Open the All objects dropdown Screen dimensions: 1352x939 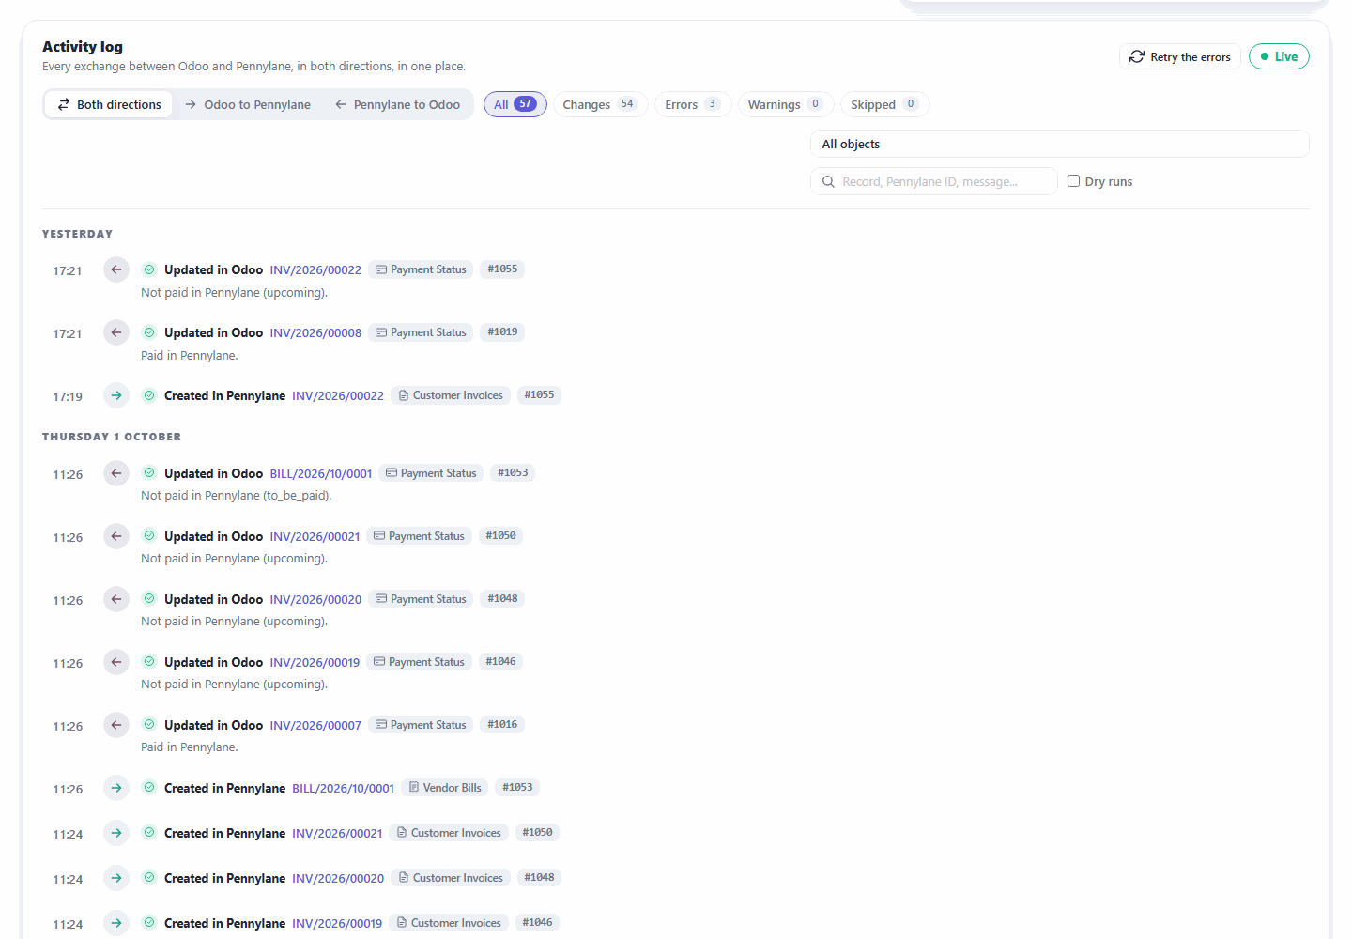tap(1059, 144)
